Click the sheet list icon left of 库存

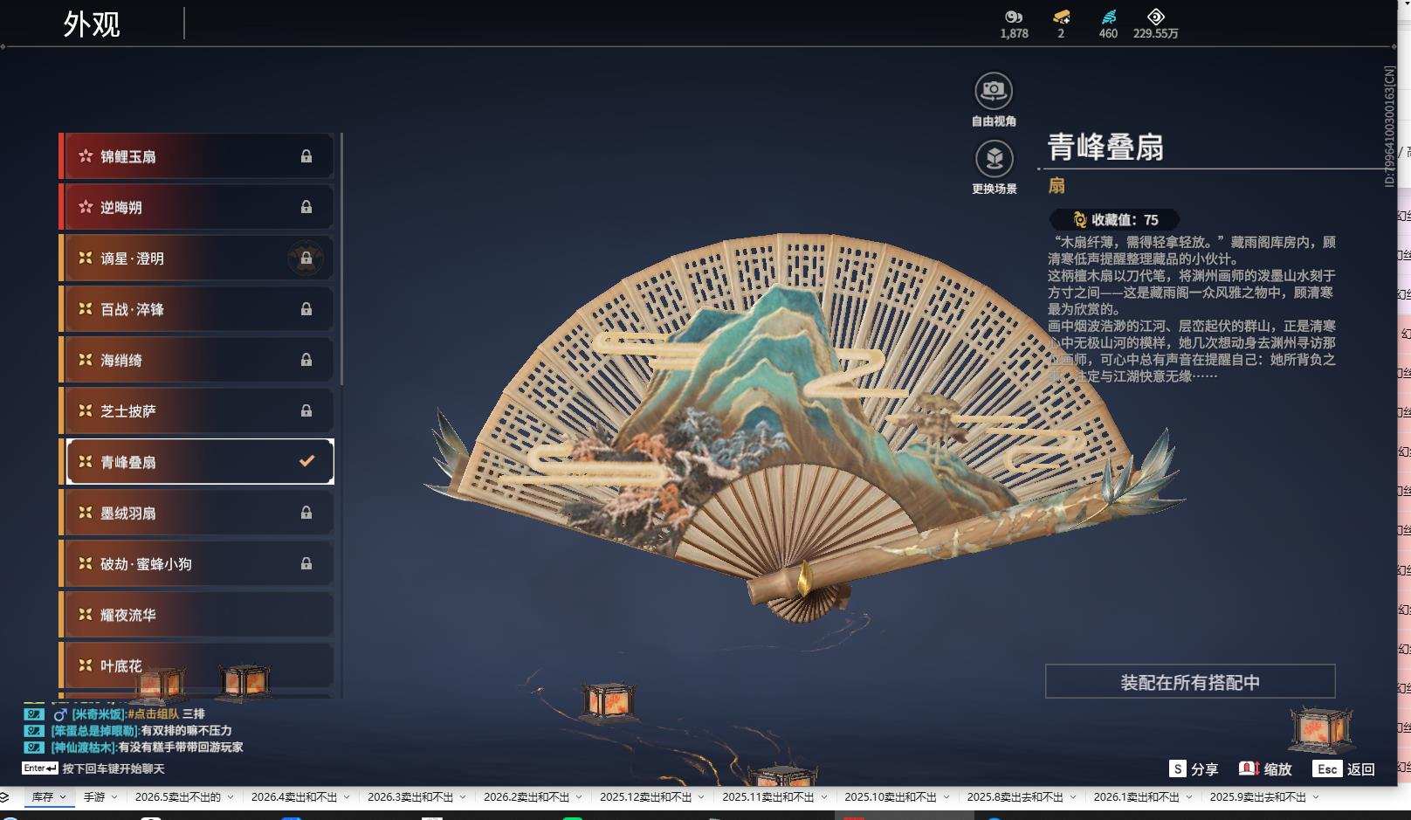point(4,797)
